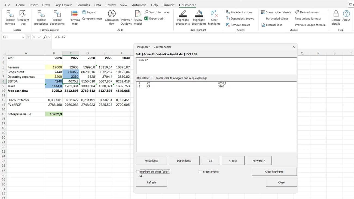Click Next unique formula
The image size is (354, 199).
tap(308, 18)
